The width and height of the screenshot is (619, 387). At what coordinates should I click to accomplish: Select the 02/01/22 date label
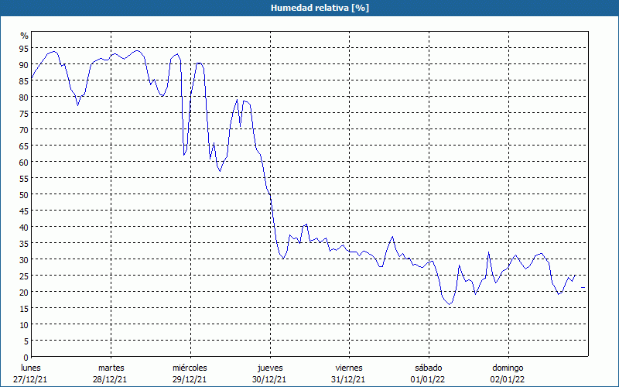(508, 379)
